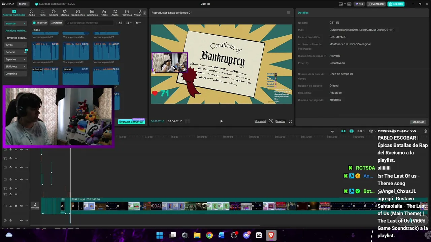Switch to the Plantillas tab

[127, 13]
